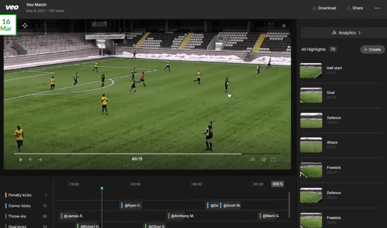Viewport: 387px width, 228px height.
Task: Click the Download button
Action: (324, 8)
